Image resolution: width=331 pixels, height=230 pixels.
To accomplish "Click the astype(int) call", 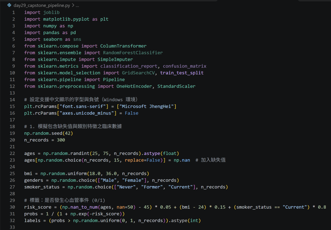I will [x=186, y=221].
